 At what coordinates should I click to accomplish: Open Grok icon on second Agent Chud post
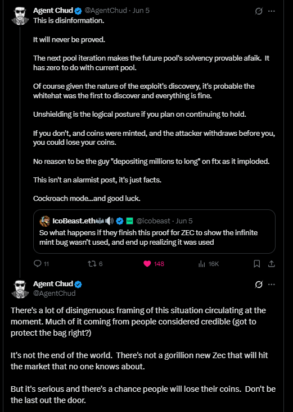259,285
